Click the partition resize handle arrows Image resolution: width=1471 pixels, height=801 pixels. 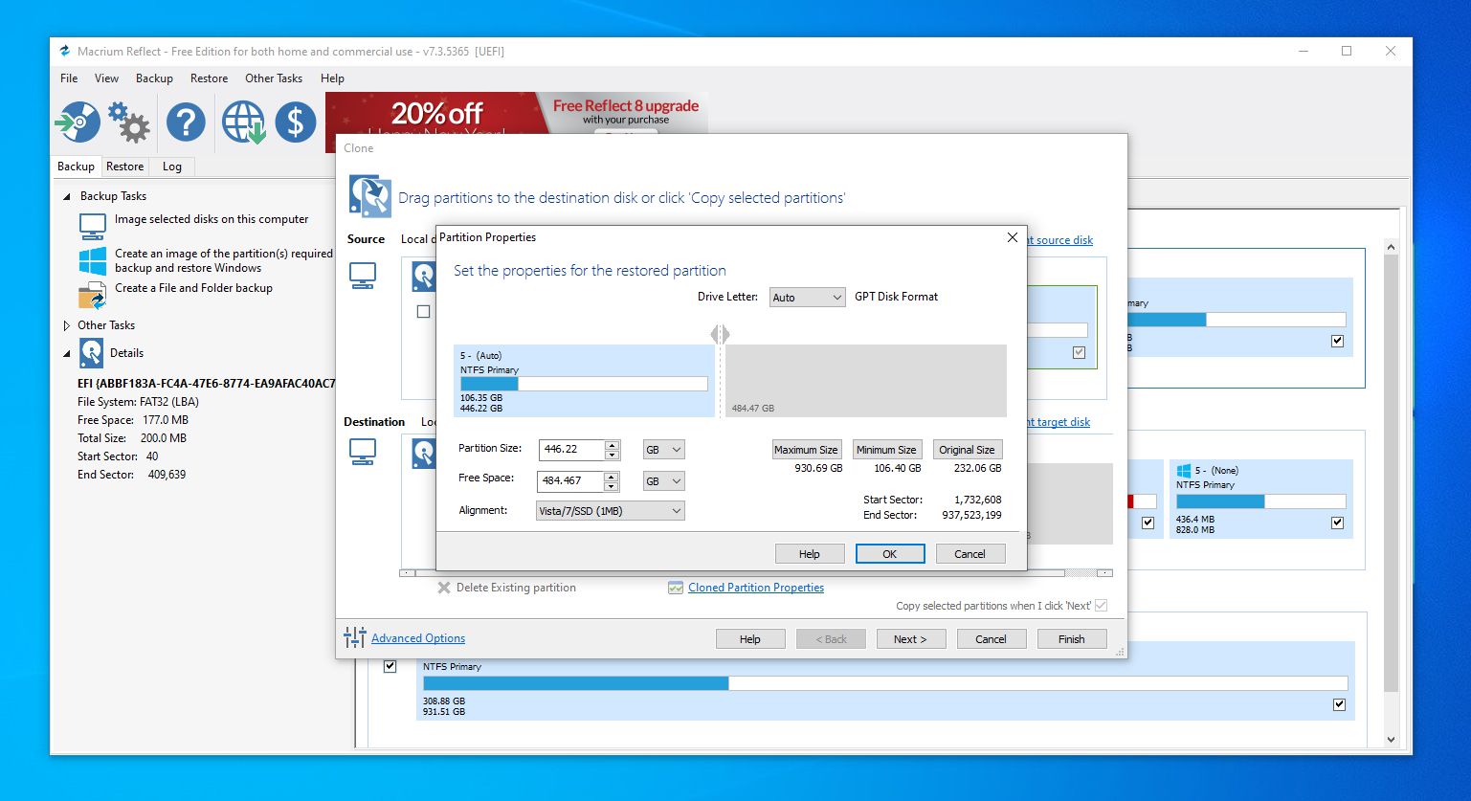pyautogui.click(x=721, y=334)
